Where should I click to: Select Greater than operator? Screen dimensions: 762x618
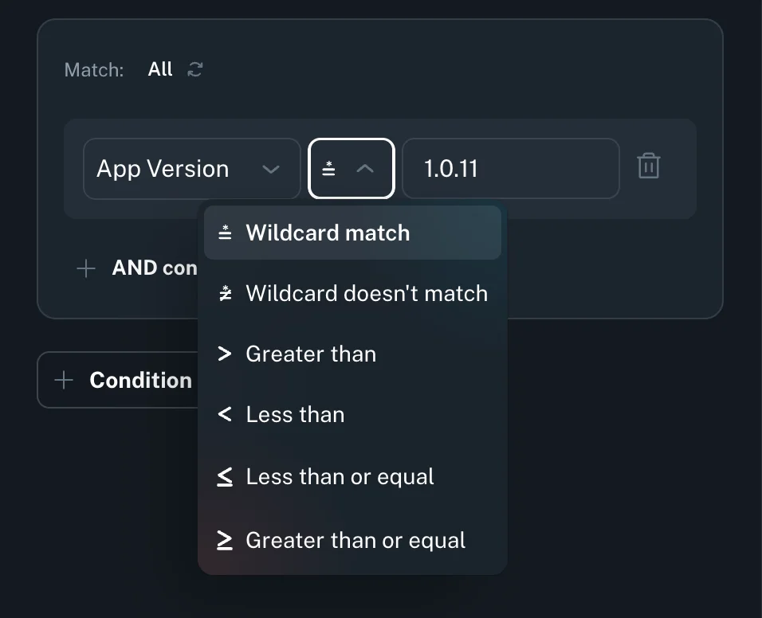pos(311,354)
